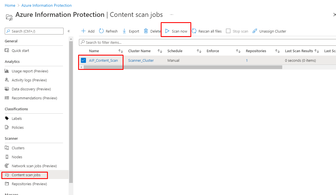Click the horizontal table scrollbar

(x=182, y=67)
